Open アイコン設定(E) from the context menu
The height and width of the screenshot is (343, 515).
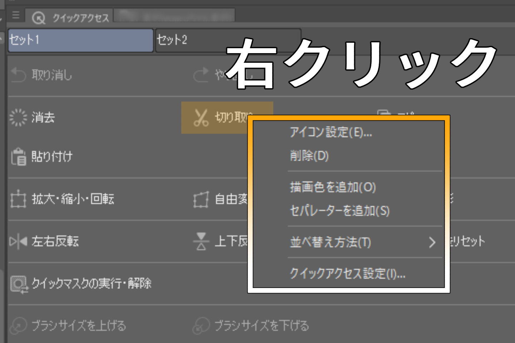(x=331, y=133)
